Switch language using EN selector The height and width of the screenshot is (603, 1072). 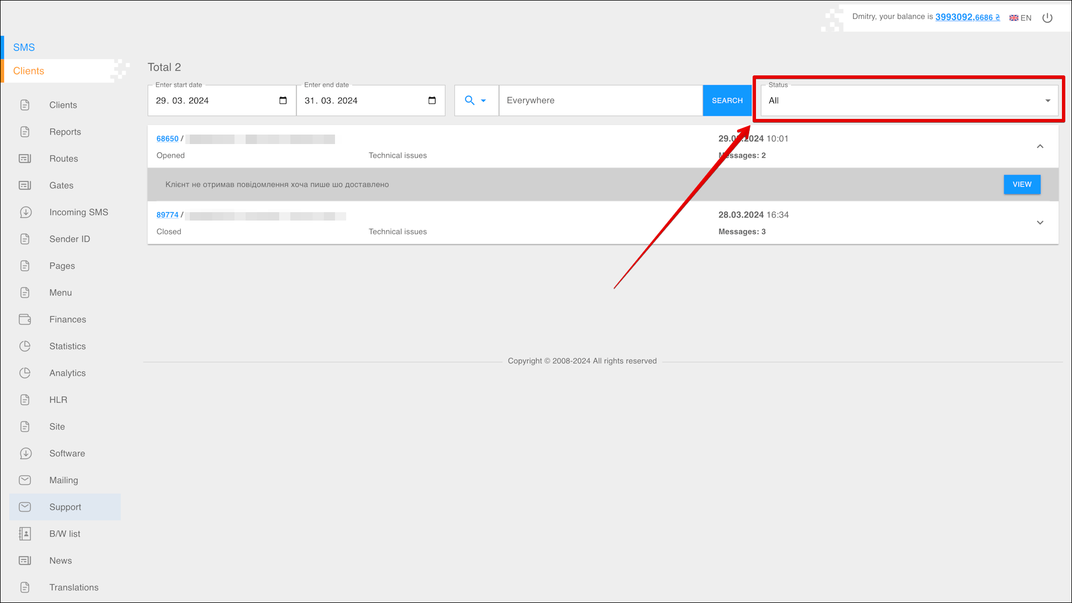(1021, 18)
